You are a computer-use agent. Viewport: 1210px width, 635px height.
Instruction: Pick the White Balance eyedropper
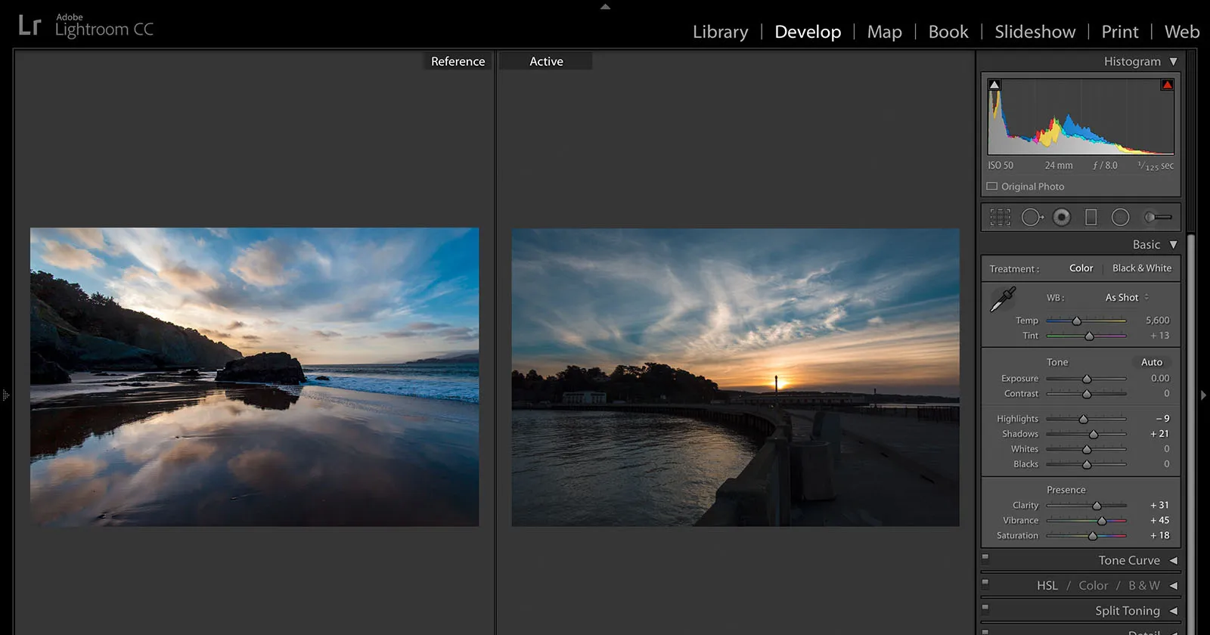(1003, 299)
